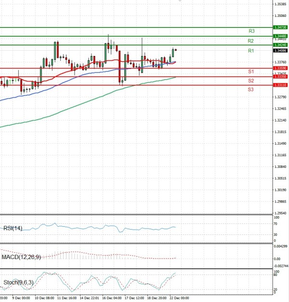Select the red 1.33110 price tag

tap(280, 85)
